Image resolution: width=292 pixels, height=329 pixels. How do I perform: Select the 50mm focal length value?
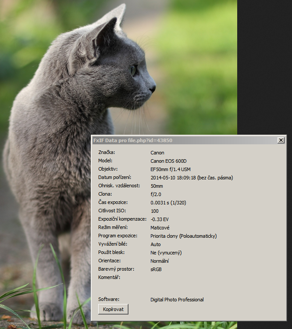pyautogui.click(x=157, y=186)
